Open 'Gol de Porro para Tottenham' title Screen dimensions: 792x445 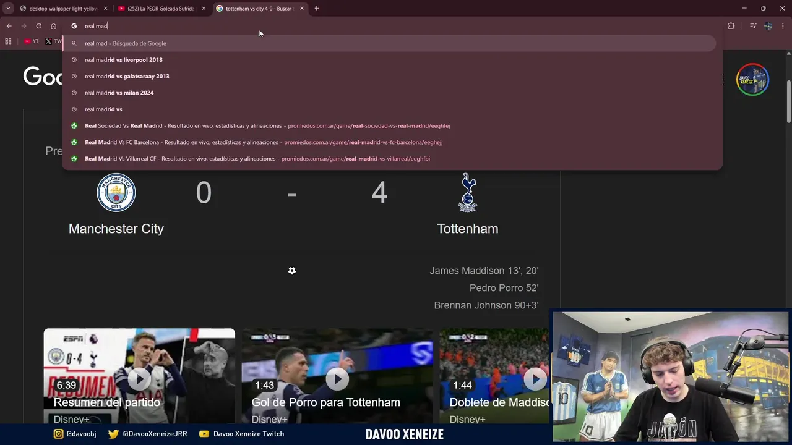325,402
